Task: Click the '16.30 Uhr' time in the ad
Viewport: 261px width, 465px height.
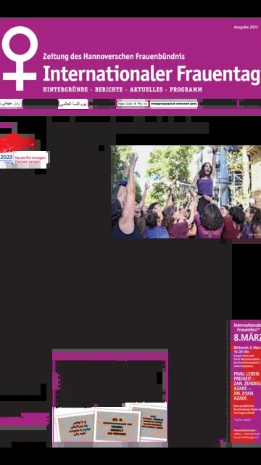Action: tap(241, 352)
